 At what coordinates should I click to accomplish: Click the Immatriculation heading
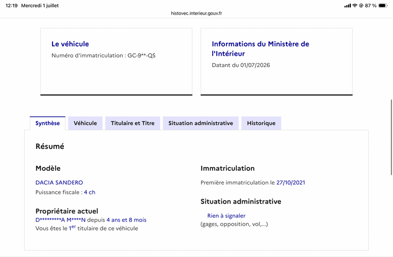[227, 168]
